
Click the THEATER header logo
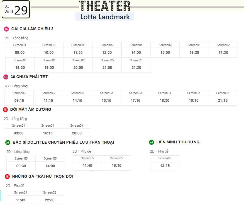[x=105, y=6]
